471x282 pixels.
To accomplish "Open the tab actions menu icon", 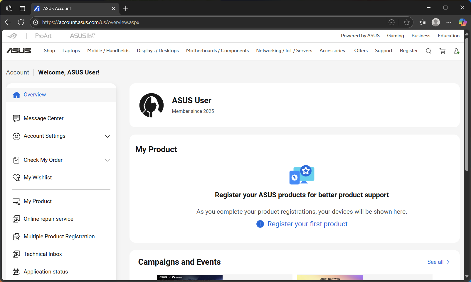I will (x=22, y=9).
